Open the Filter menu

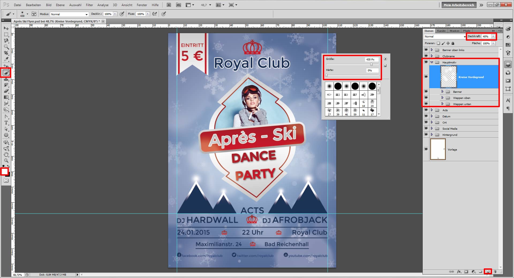(89, 5)
